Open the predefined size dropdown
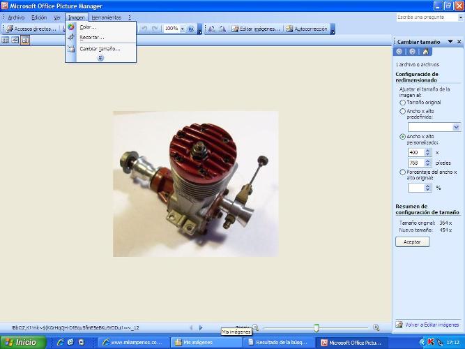This screenshot has height=349, width=465. (x=457, y=127)
